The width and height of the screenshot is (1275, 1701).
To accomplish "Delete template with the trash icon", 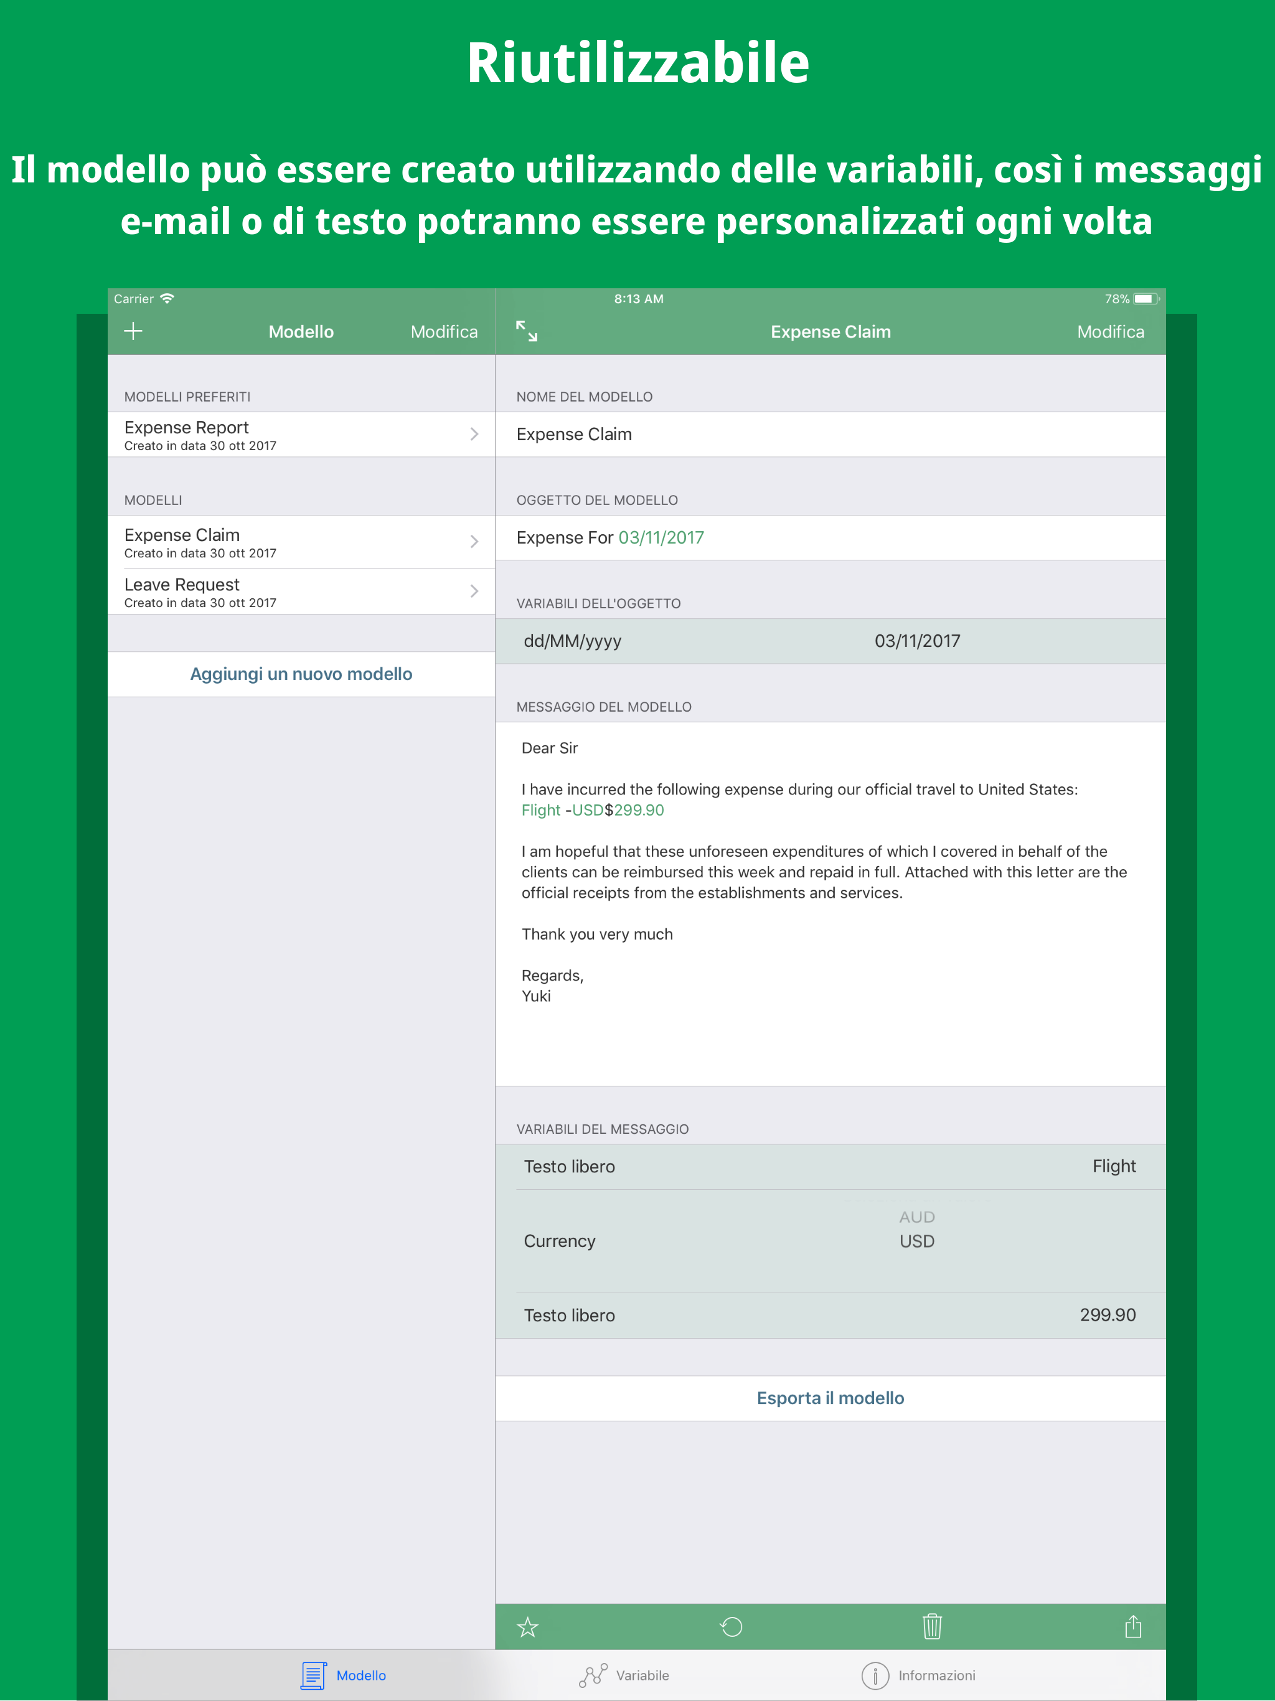I will [x=932, y=1626].
